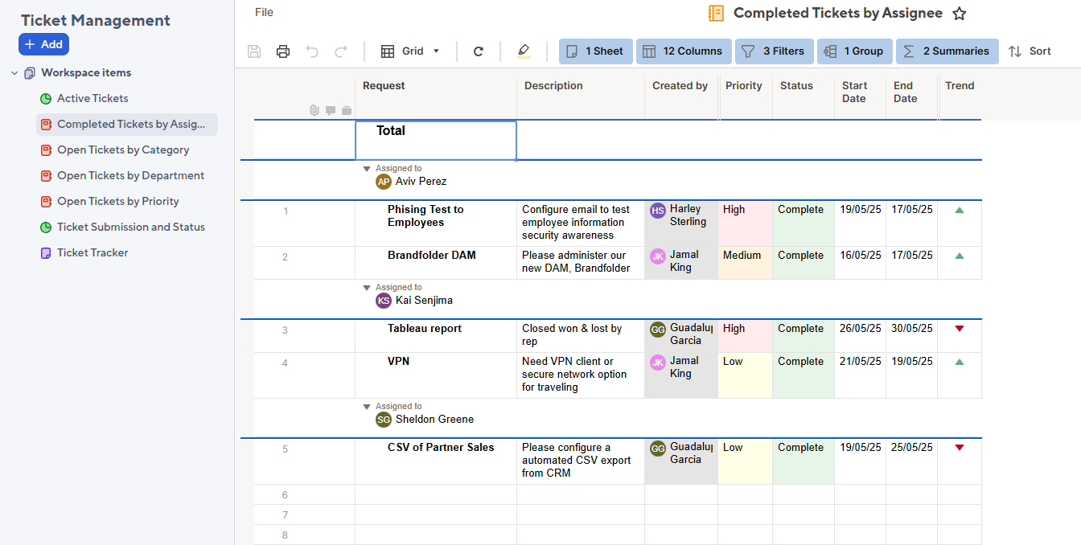Collapse the Sheldon Greene group

367,407
